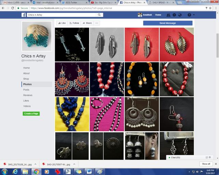Click the chat settings gear icon

210,157
